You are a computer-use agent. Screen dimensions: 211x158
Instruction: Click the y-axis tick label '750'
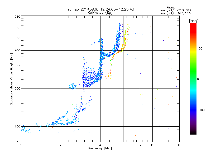pyautogui.click(x=17, y=17)
